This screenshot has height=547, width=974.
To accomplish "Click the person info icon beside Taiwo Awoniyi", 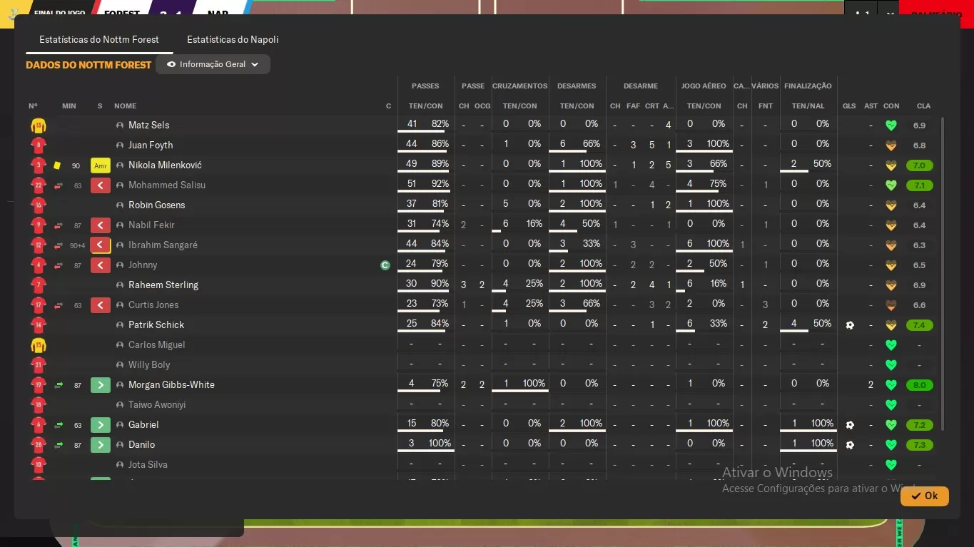I will (120, 405).
